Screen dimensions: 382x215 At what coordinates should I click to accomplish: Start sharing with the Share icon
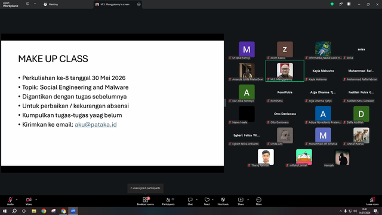(x=241, y=201)
